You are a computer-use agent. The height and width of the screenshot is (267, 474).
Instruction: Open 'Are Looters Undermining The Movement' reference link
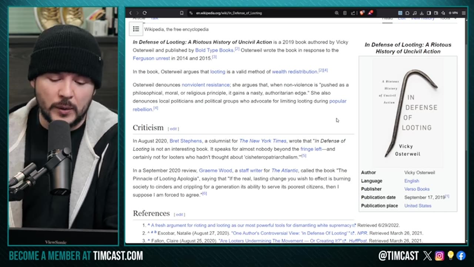(282, 241)
